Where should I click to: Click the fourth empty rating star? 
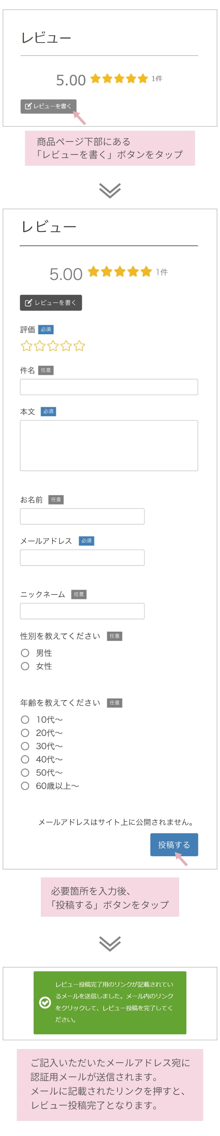(x=66, y=346)
